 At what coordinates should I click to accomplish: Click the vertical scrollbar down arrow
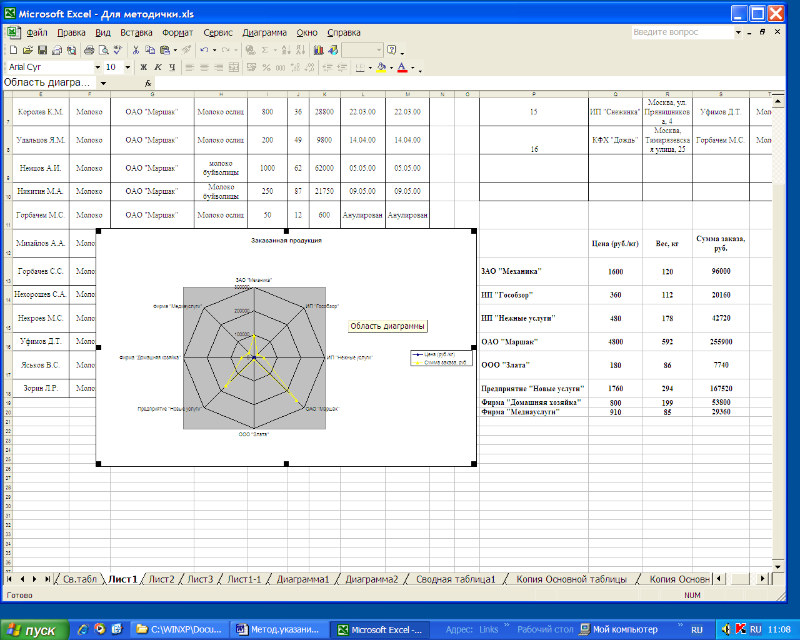(778, 567)
